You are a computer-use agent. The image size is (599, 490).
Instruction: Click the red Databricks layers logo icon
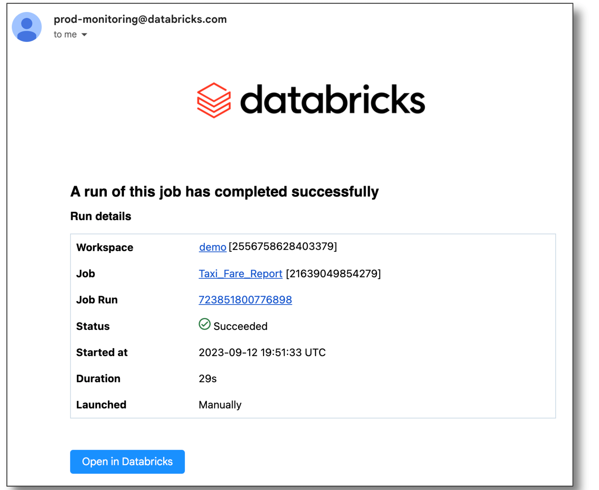pyautogui.click(x=214, y=100)
